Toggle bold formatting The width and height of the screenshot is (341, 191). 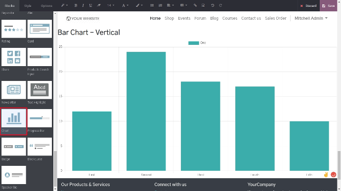click(x=76, y=5)
